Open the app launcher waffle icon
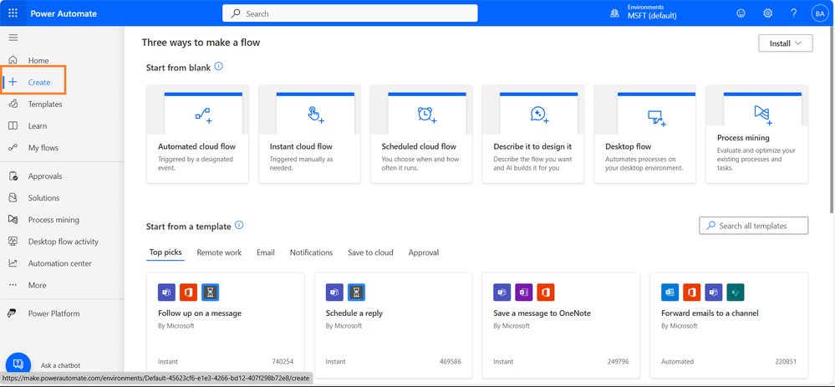 [x=13, y=13]
